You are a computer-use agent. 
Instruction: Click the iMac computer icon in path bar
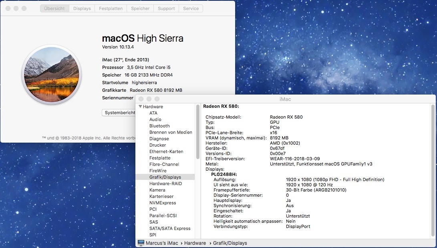coord(141,243)
